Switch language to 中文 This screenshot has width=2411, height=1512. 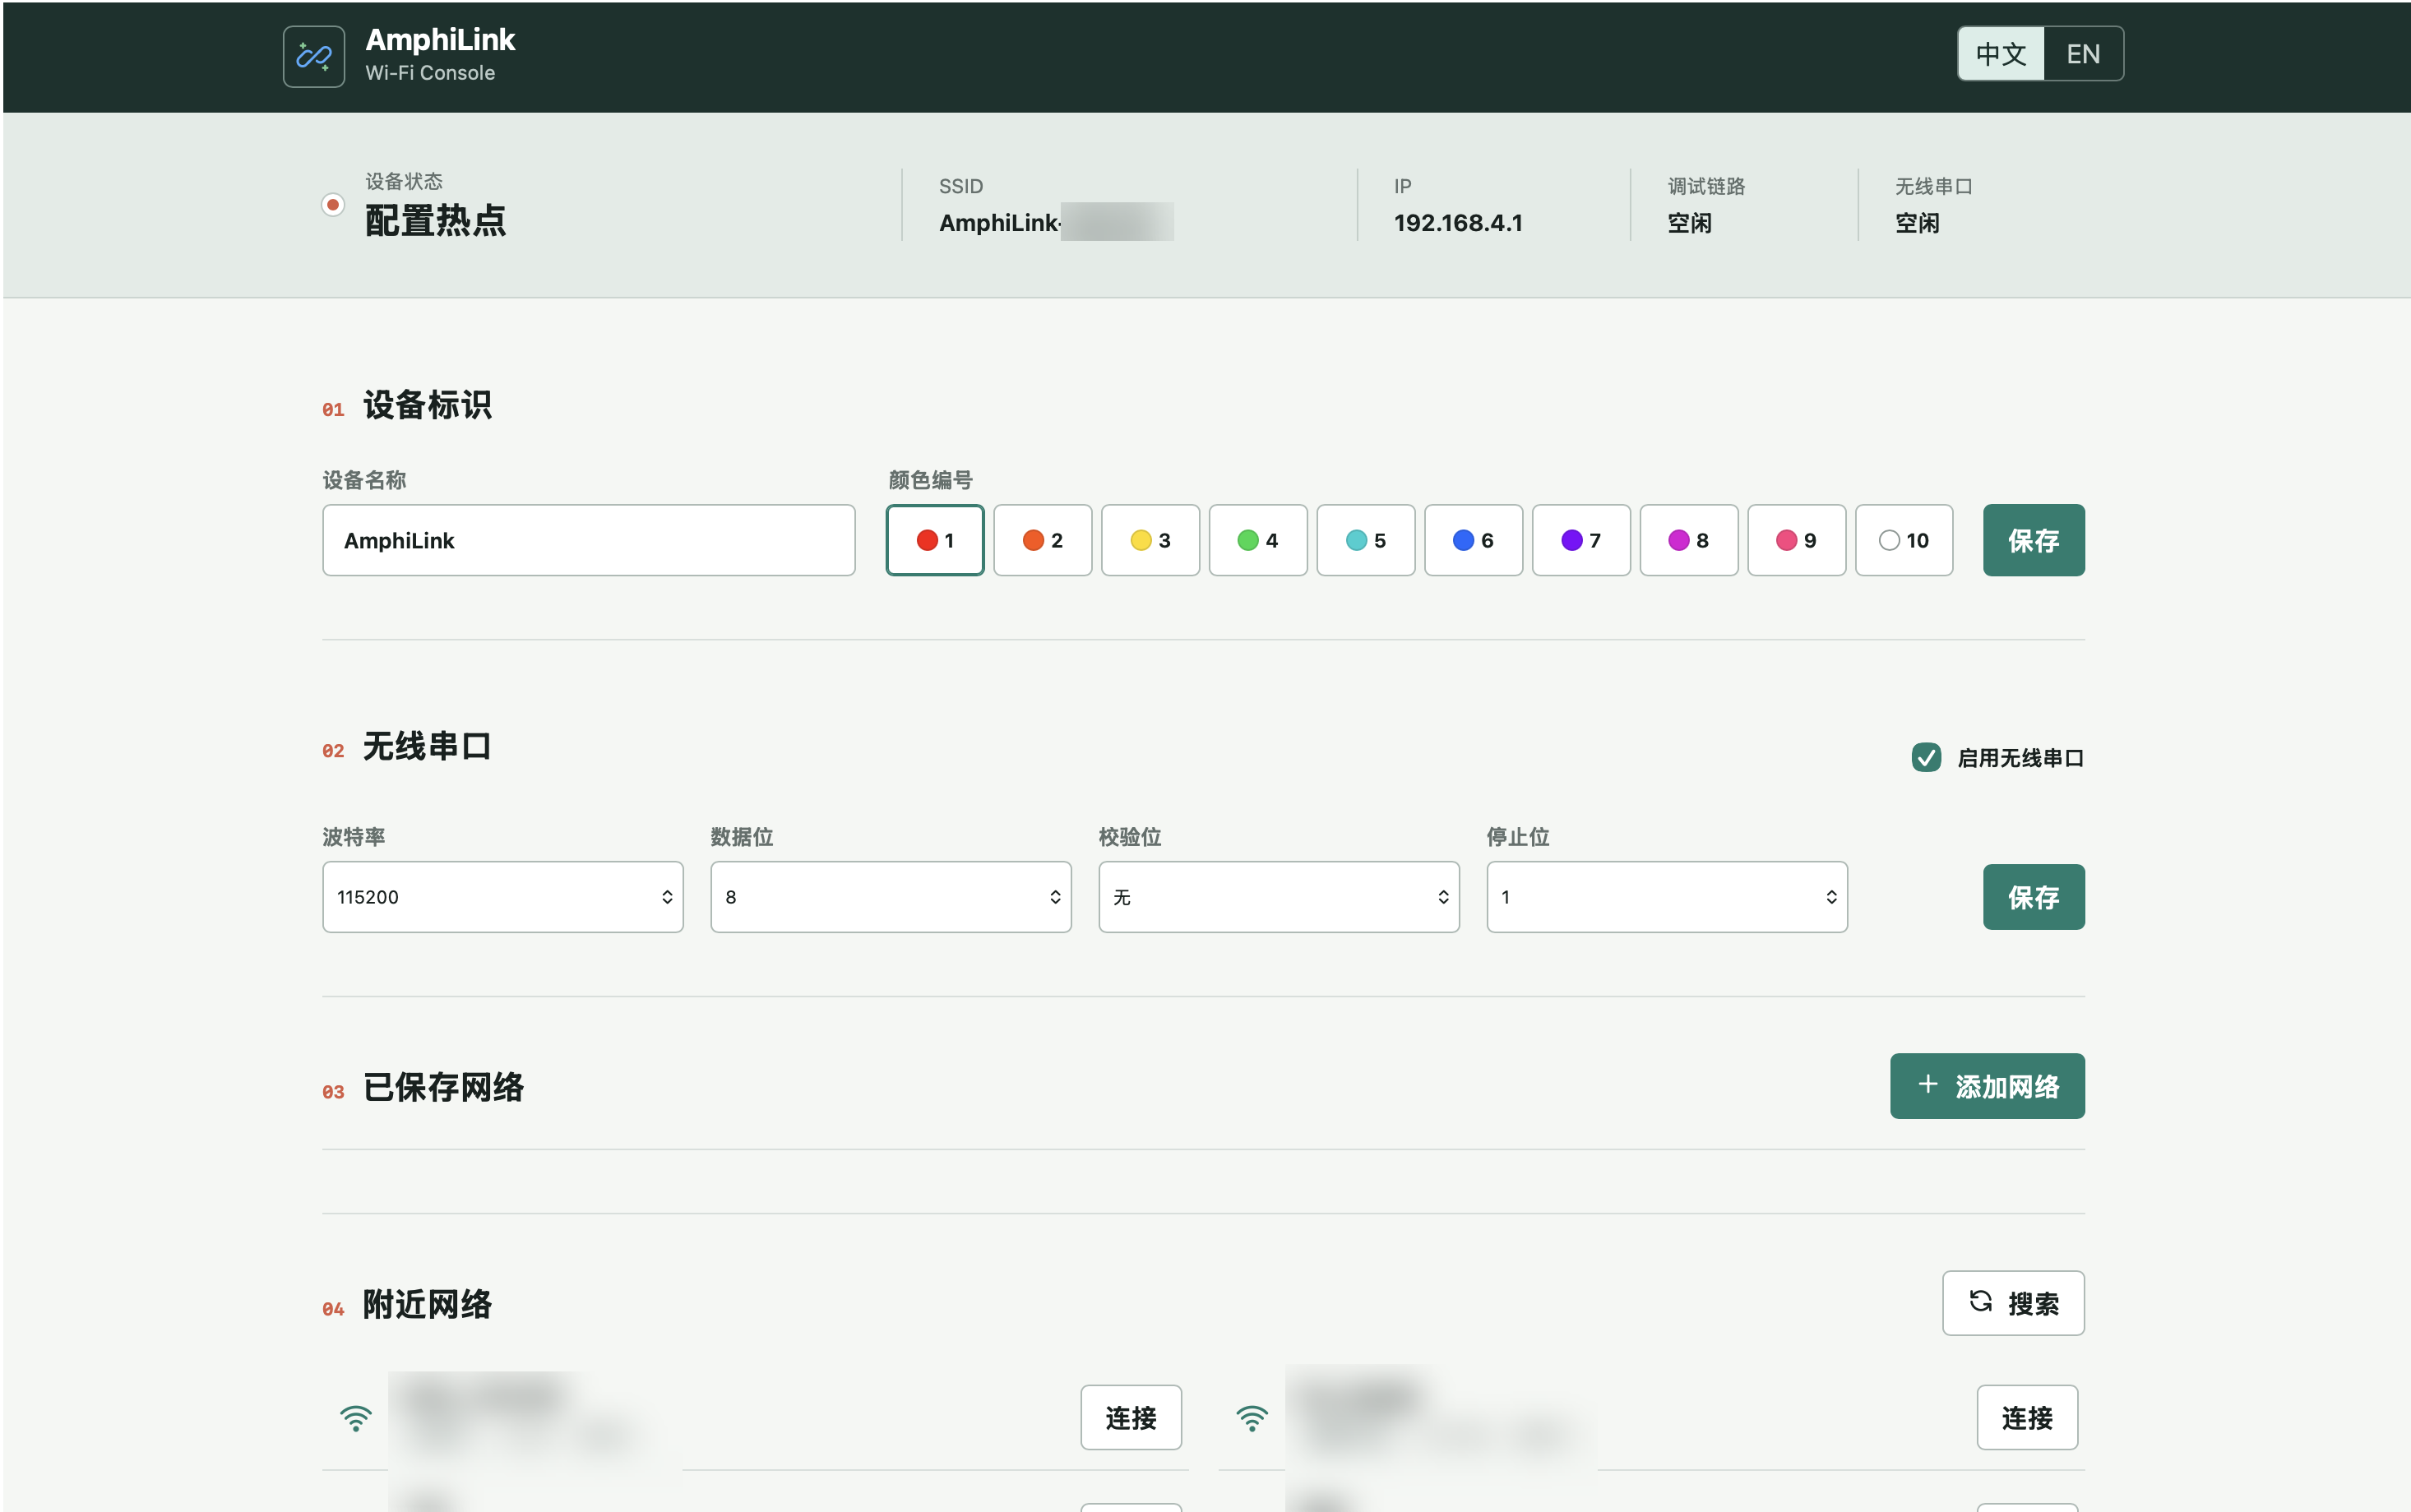(x=2000, y=54)
